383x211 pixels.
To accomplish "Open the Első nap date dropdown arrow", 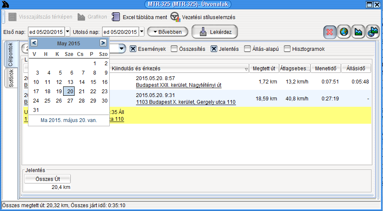I will pos(68,32).
